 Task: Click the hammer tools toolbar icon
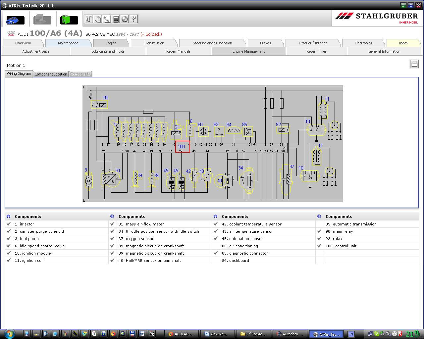pos(89,19)
